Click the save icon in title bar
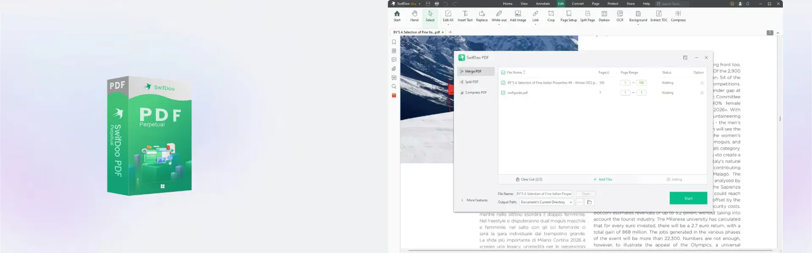Image resolution: width=812 pixels, height=253 pixels. [428, 4]
